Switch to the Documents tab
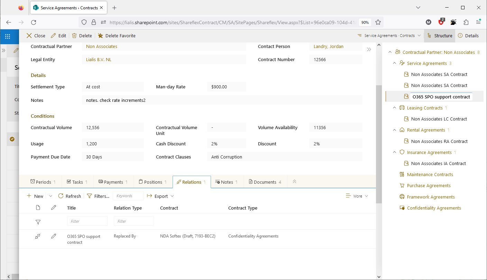487x280 pixels. (265, 182)
